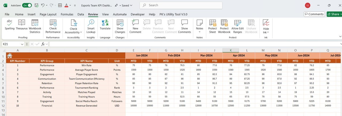The width and height of the screenshot is (342, 116).
Task: Open Workbook Statistics
Action: click(x=35, y=26)
